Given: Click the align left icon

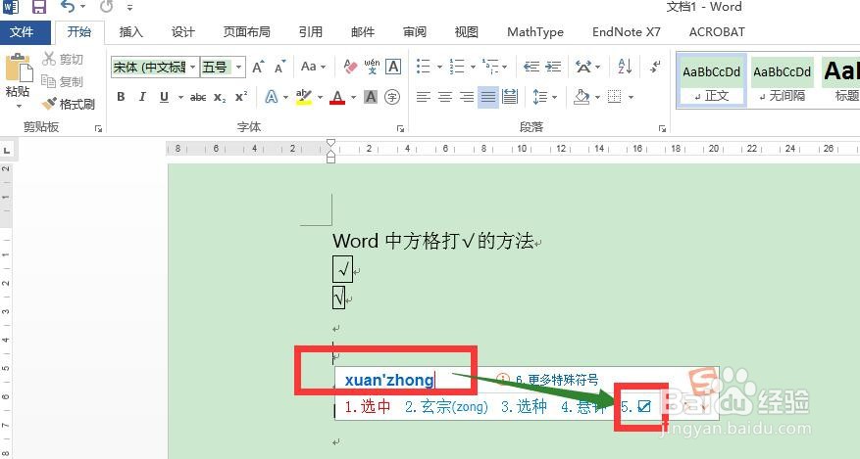Looking at the screenshot, I should pyautogui.click(x=423, y=98).
